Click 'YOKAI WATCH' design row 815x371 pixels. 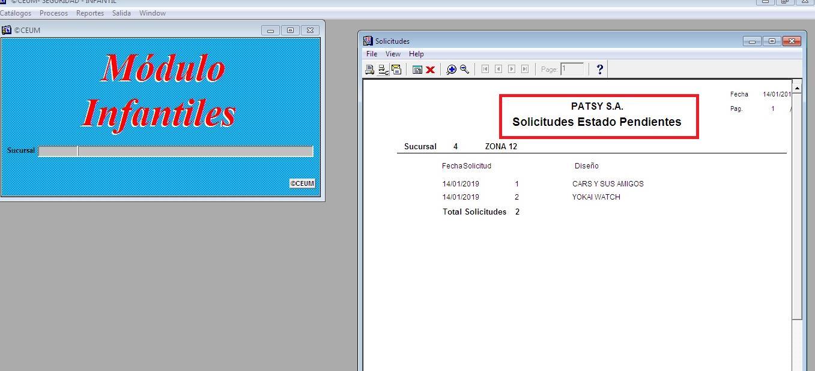click(x=596, y=197)
